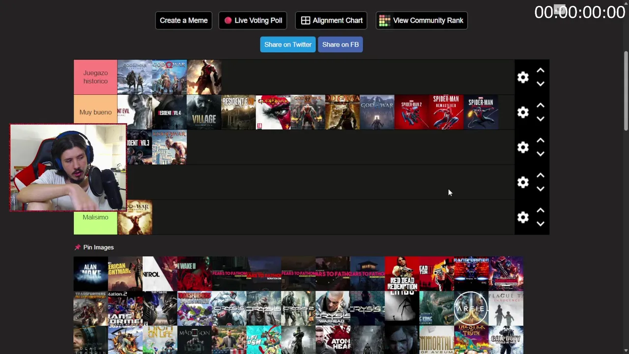Open settings gear for Muy bueno tier

[523, 113]
